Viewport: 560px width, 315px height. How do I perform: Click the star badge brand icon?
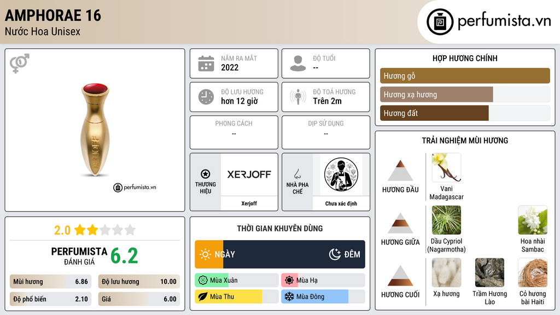[206, 174]
